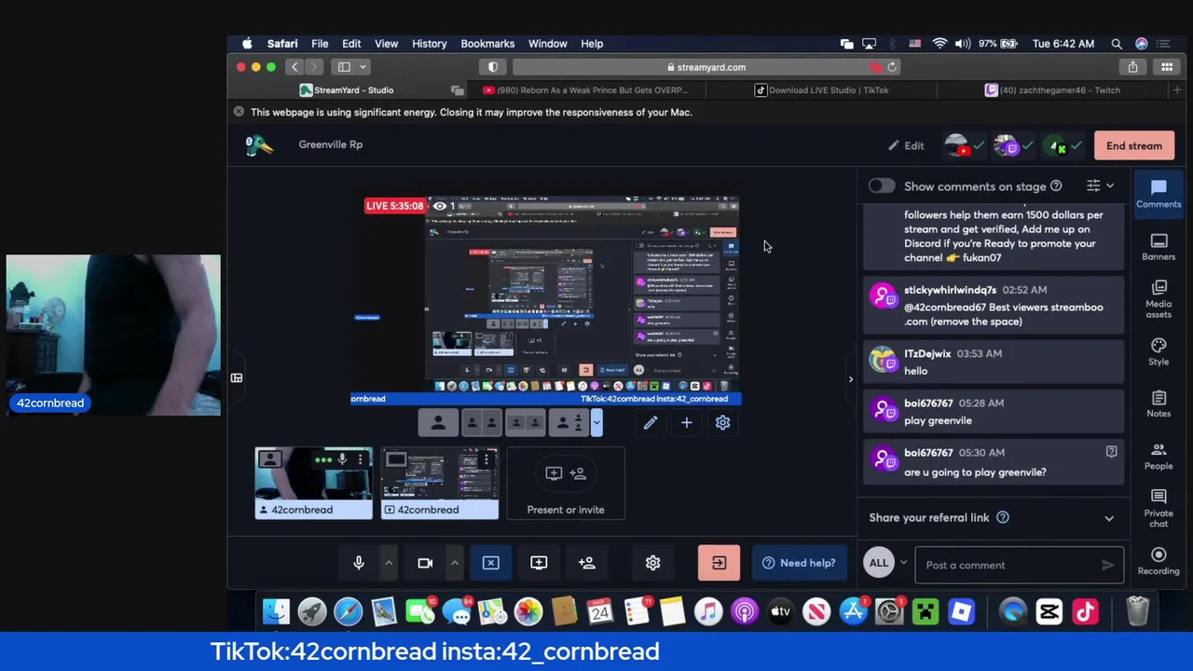The image size is (1193, 671).
Task: Open the Safari History menu
Action: pos(430,44)
